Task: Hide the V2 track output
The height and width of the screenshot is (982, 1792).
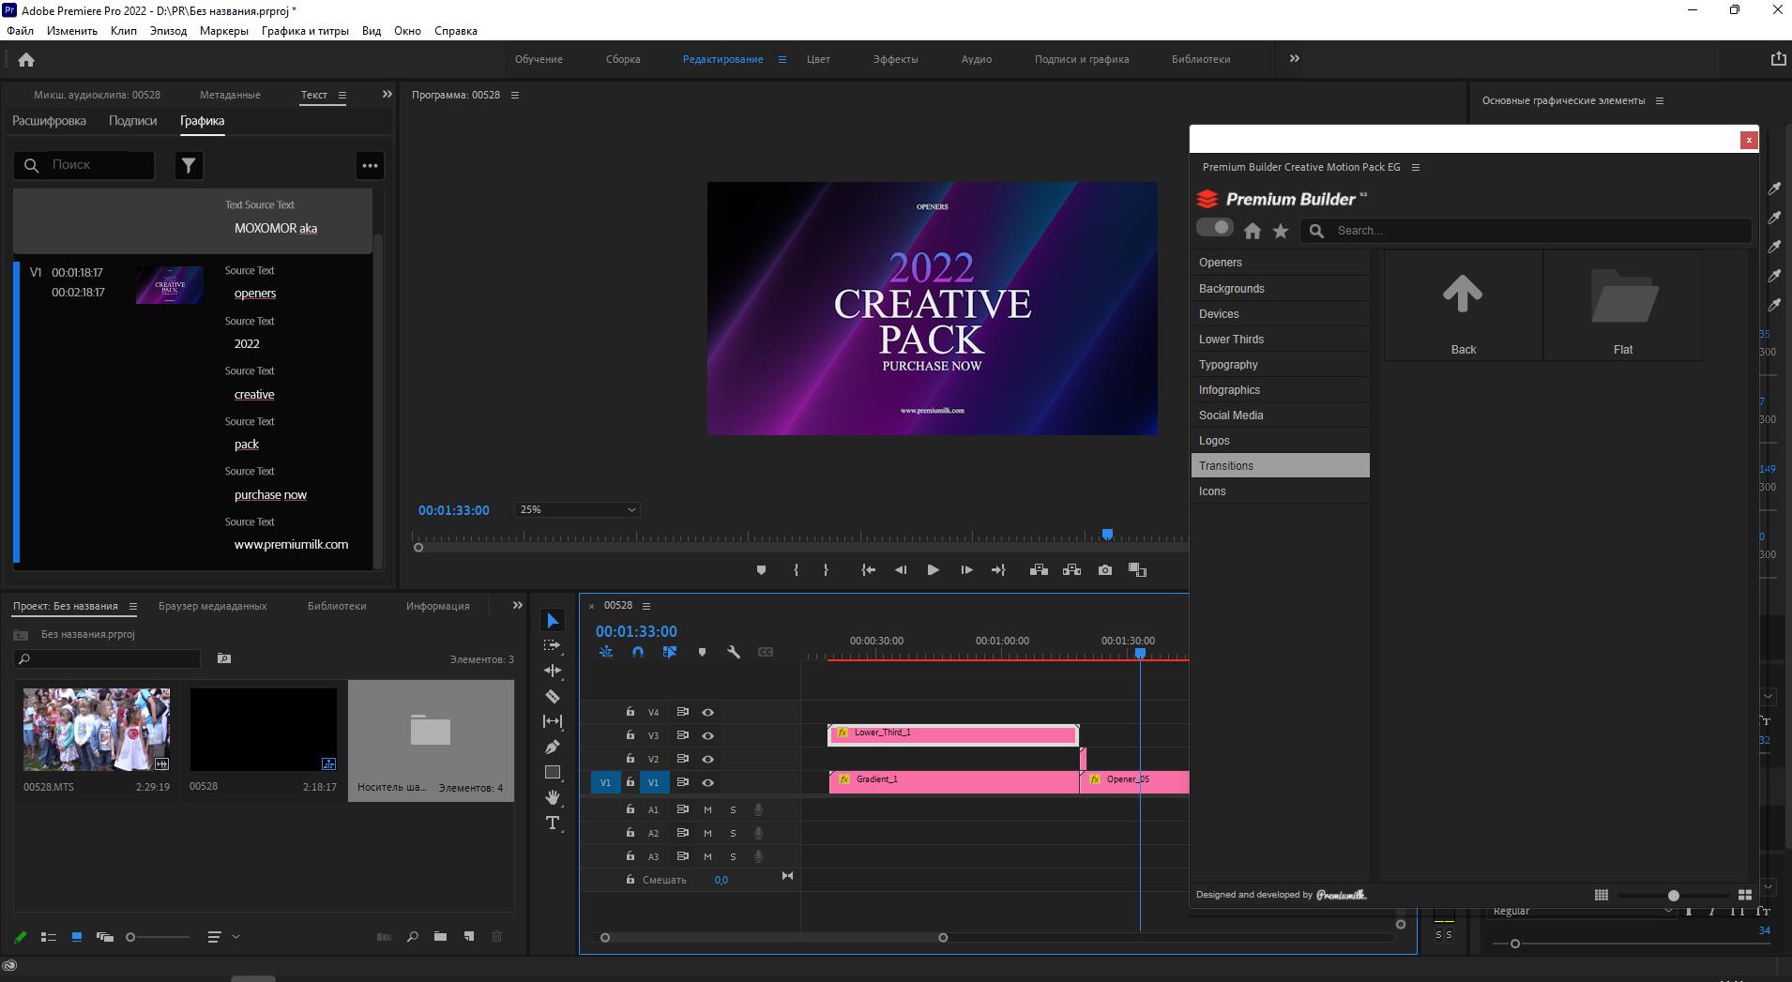Action: (x=708, y=759)
